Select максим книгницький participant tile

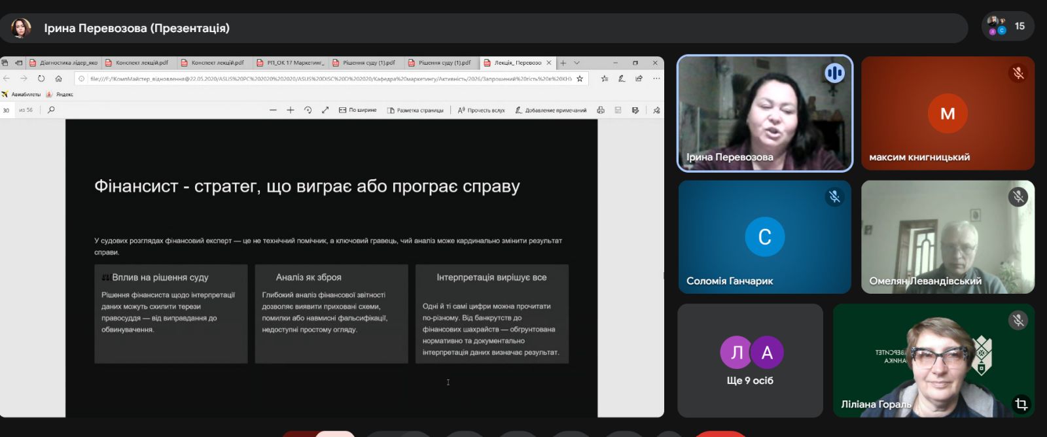coord(948,113)
